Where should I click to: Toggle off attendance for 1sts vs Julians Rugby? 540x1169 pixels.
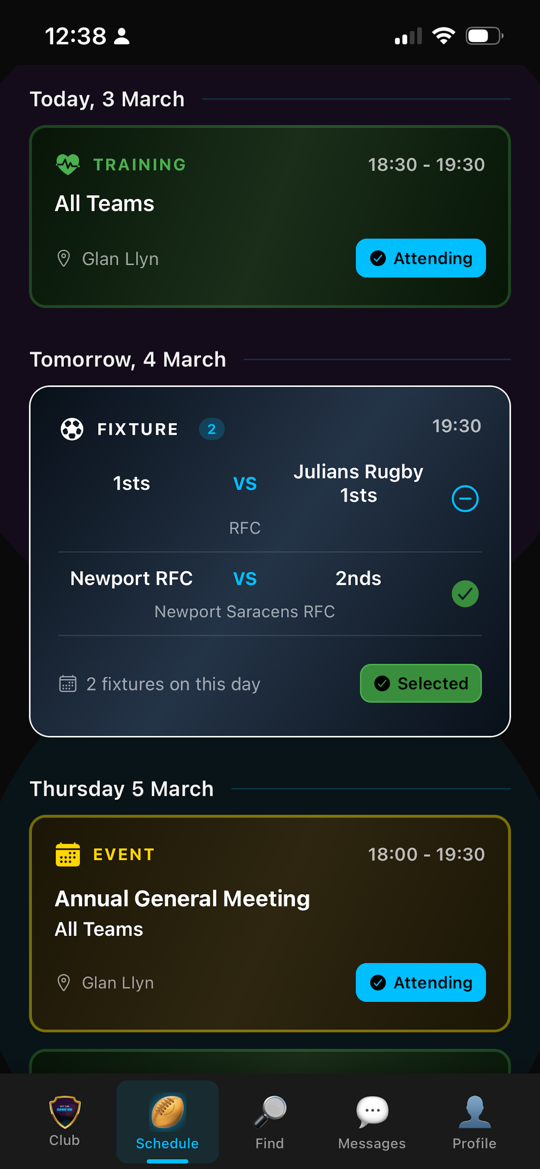coord(466,498)
